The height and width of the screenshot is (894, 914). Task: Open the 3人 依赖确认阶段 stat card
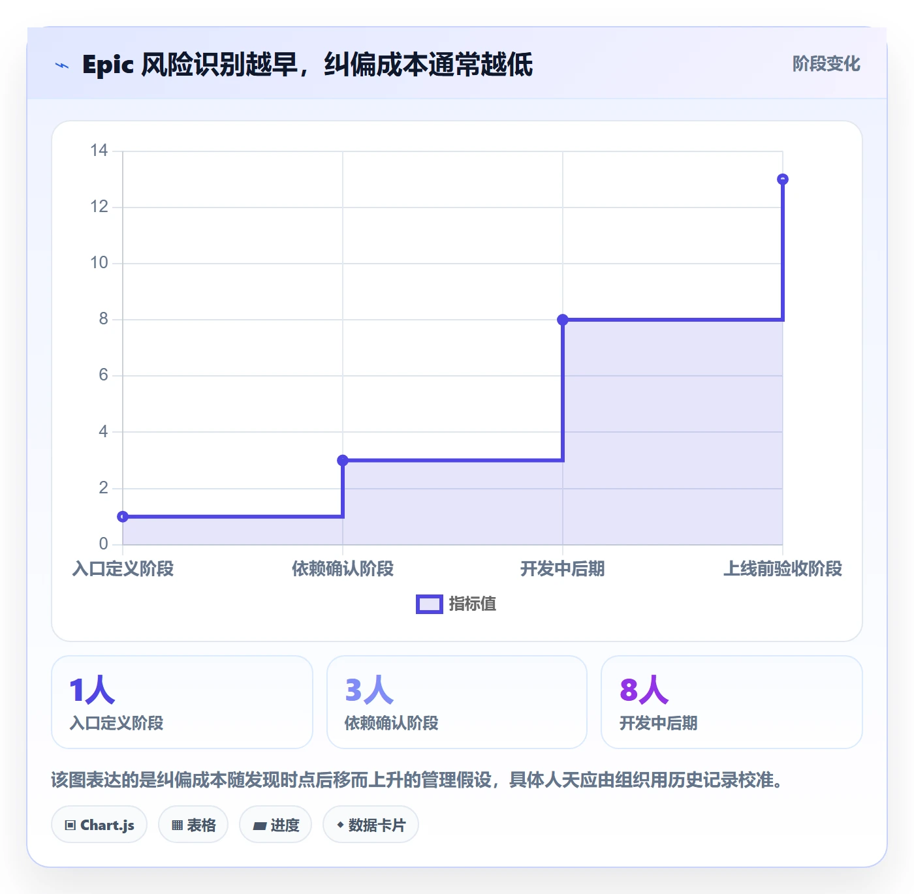[457, 702]
